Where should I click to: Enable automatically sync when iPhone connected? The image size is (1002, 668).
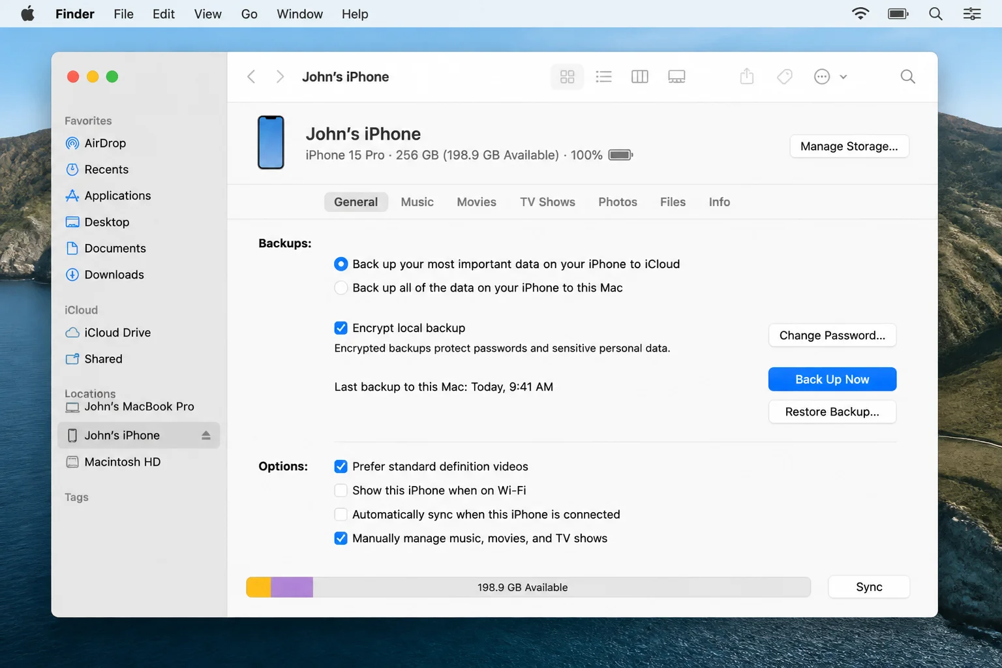click(x=341, y=514)
